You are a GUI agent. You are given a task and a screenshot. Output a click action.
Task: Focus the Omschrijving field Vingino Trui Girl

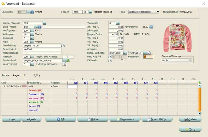point(42,46)
